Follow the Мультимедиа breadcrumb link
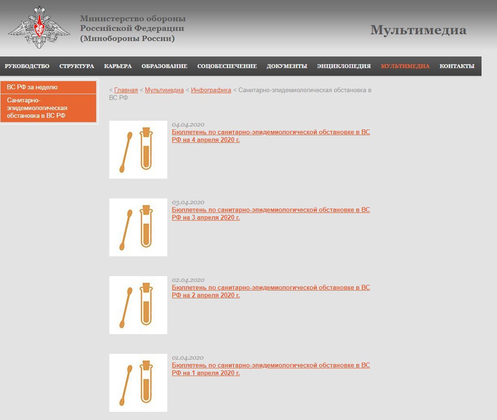The width and height of the screenshot is (497, 420). coord(164,90)
